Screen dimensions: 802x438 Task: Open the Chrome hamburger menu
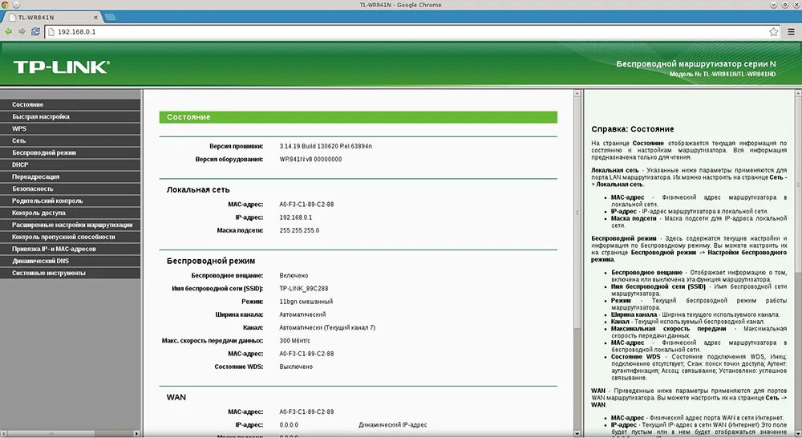791,32
